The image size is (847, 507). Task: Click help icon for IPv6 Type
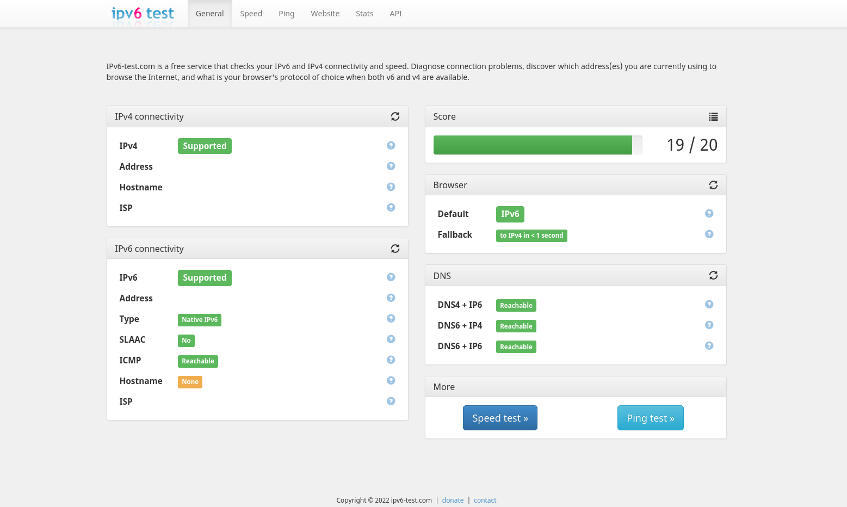pos(391,319)
